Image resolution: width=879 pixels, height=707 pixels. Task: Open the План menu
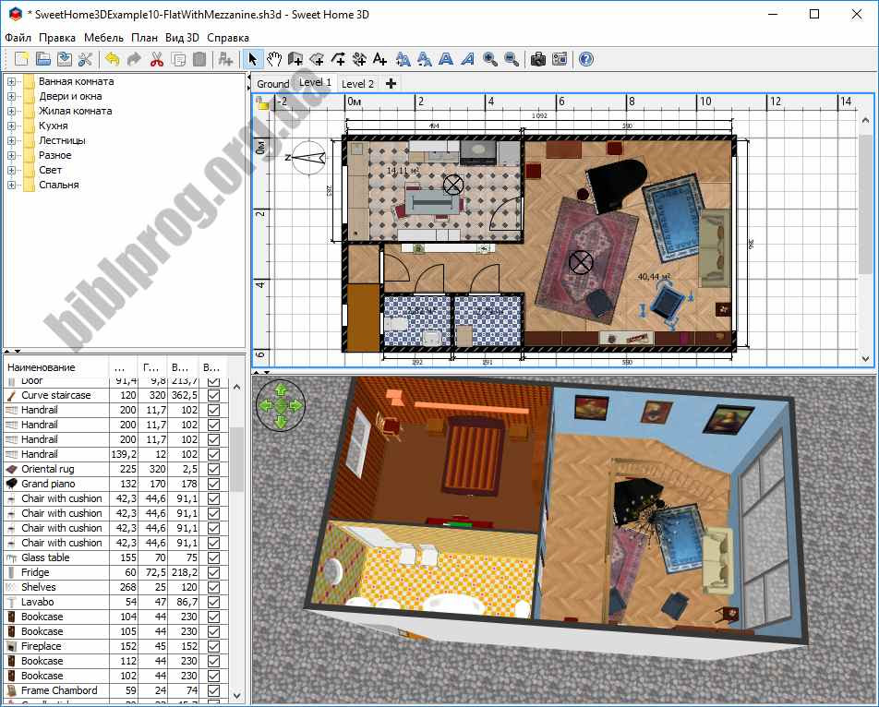coord(145,38)
